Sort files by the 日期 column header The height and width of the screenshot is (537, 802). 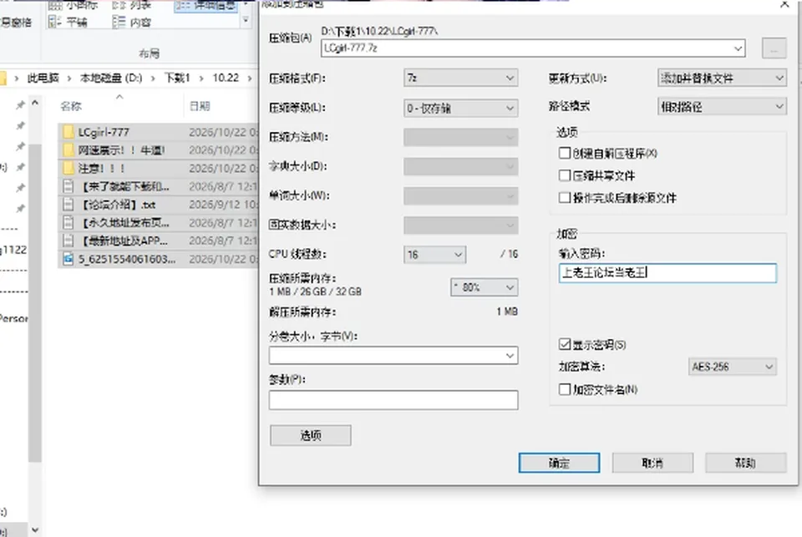click(200, 106)
